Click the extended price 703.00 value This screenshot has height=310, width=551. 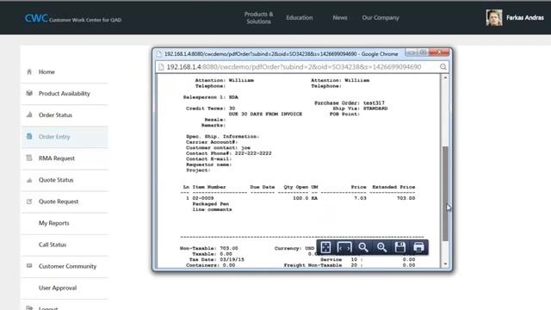point(406,198)
